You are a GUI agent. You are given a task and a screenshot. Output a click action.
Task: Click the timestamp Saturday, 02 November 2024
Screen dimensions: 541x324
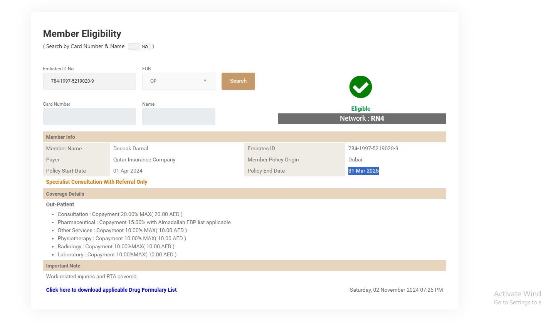click(x=397, y=290)
